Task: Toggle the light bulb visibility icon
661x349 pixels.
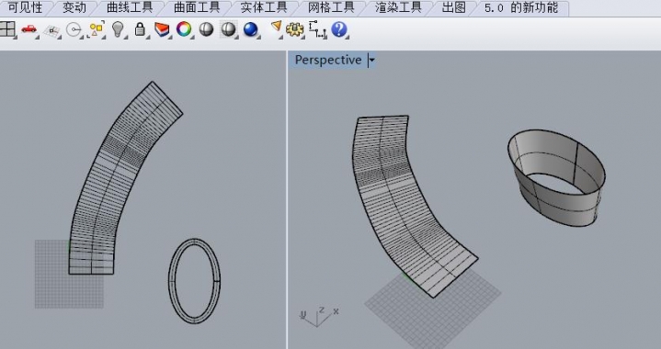Action: 118,29
